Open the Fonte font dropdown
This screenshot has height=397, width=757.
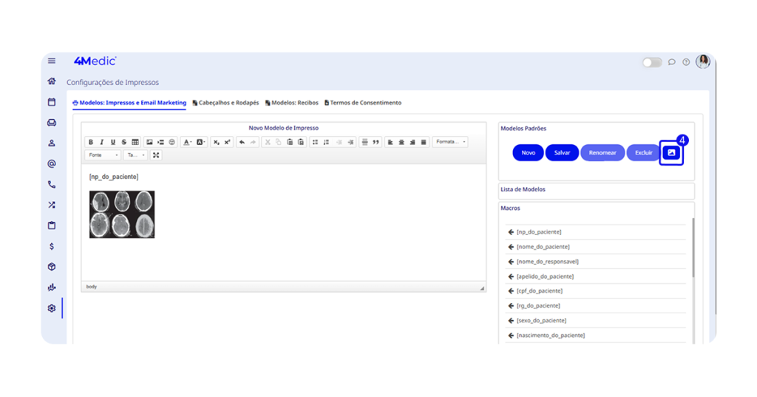pos(103,155)
